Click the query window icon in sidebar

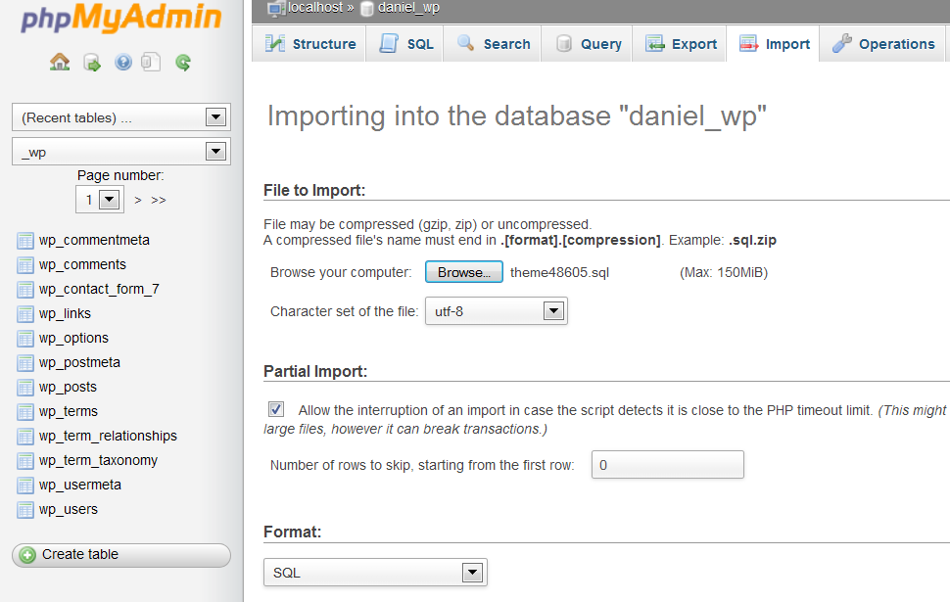point(151,63)
